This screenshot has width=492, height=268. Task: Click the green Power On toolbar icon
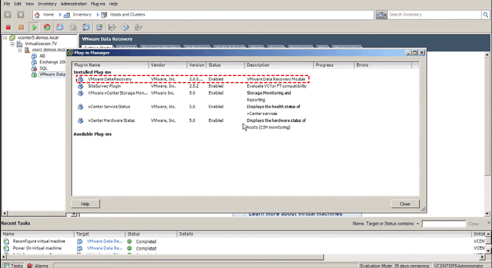coord(34,27)
